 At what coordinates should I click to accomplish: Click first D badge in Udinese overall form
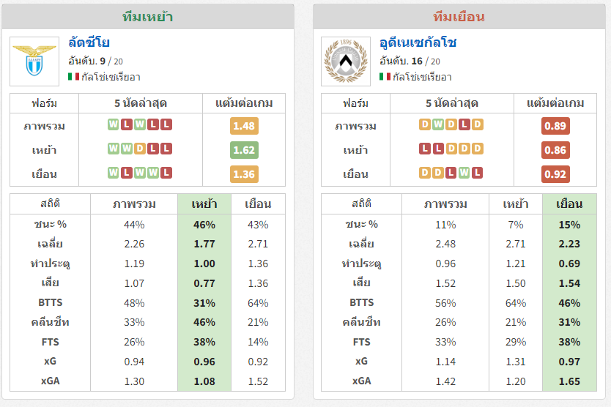click(x=425, y=124)
